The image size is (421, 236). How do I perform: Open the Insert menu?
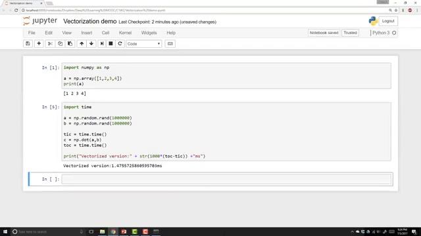click(x=86, y=33)
